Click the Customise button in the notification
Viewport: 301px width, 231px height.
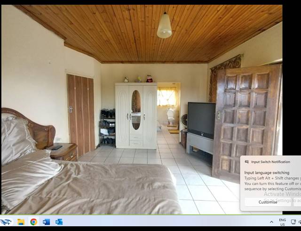[268, 202]
